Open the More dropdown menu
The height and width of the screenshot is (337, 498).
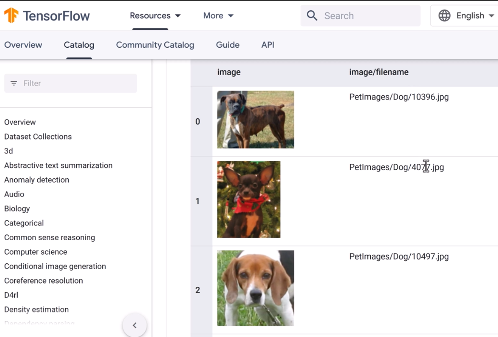tap(218, 15)
